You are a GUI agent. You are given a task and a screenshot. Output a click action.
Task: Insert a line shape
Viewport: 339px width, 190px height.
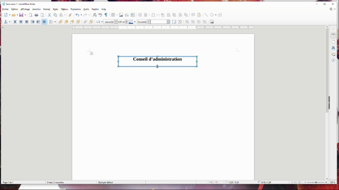206,15
